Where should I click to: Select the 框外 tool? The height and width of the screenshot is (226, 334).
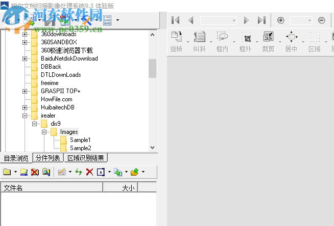tap(245, 42)
